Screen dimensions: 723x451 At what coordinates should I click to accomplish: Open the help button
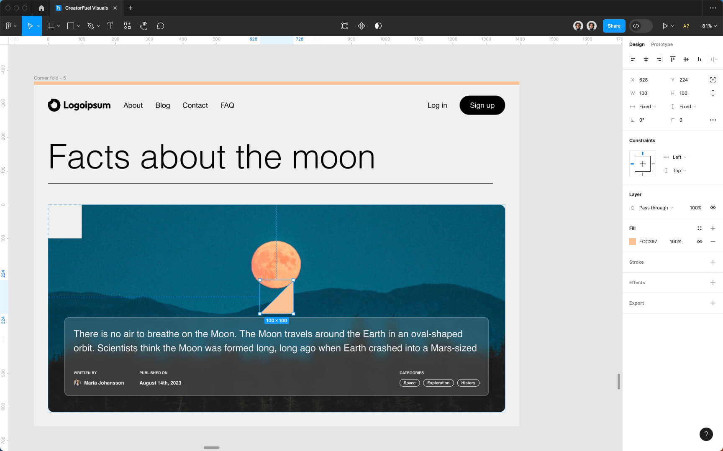pos(706,434)
